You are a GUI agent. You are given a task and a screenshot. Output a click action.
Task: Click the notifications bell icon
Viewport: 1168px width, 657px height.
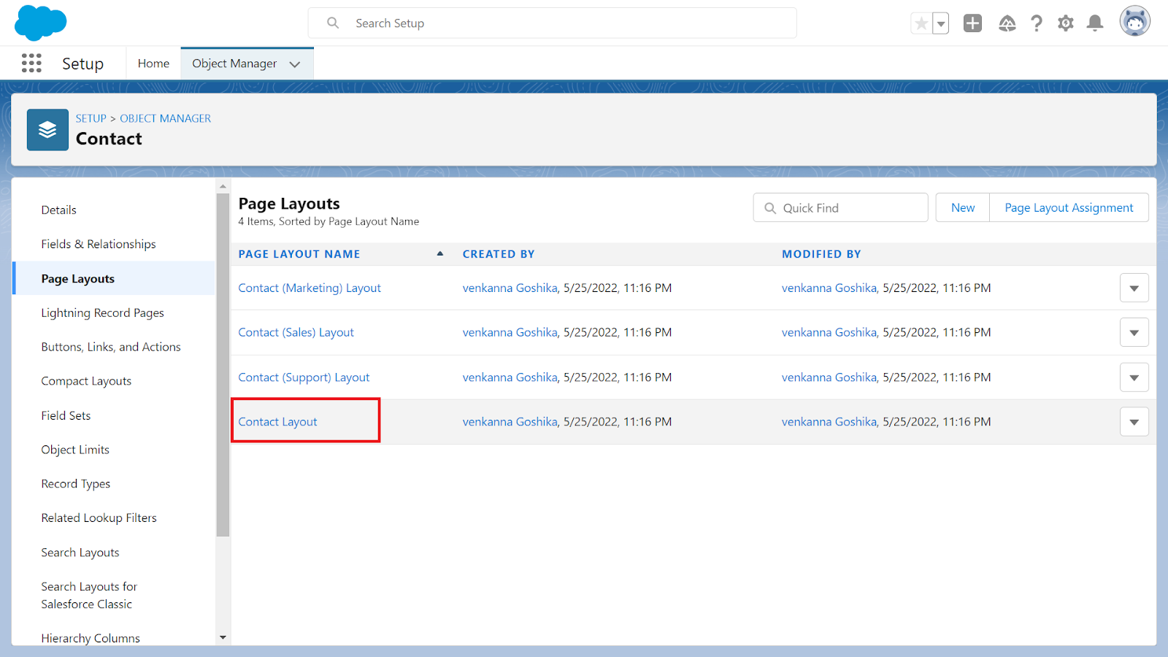pyautogui.click(x=1095, y=23)
